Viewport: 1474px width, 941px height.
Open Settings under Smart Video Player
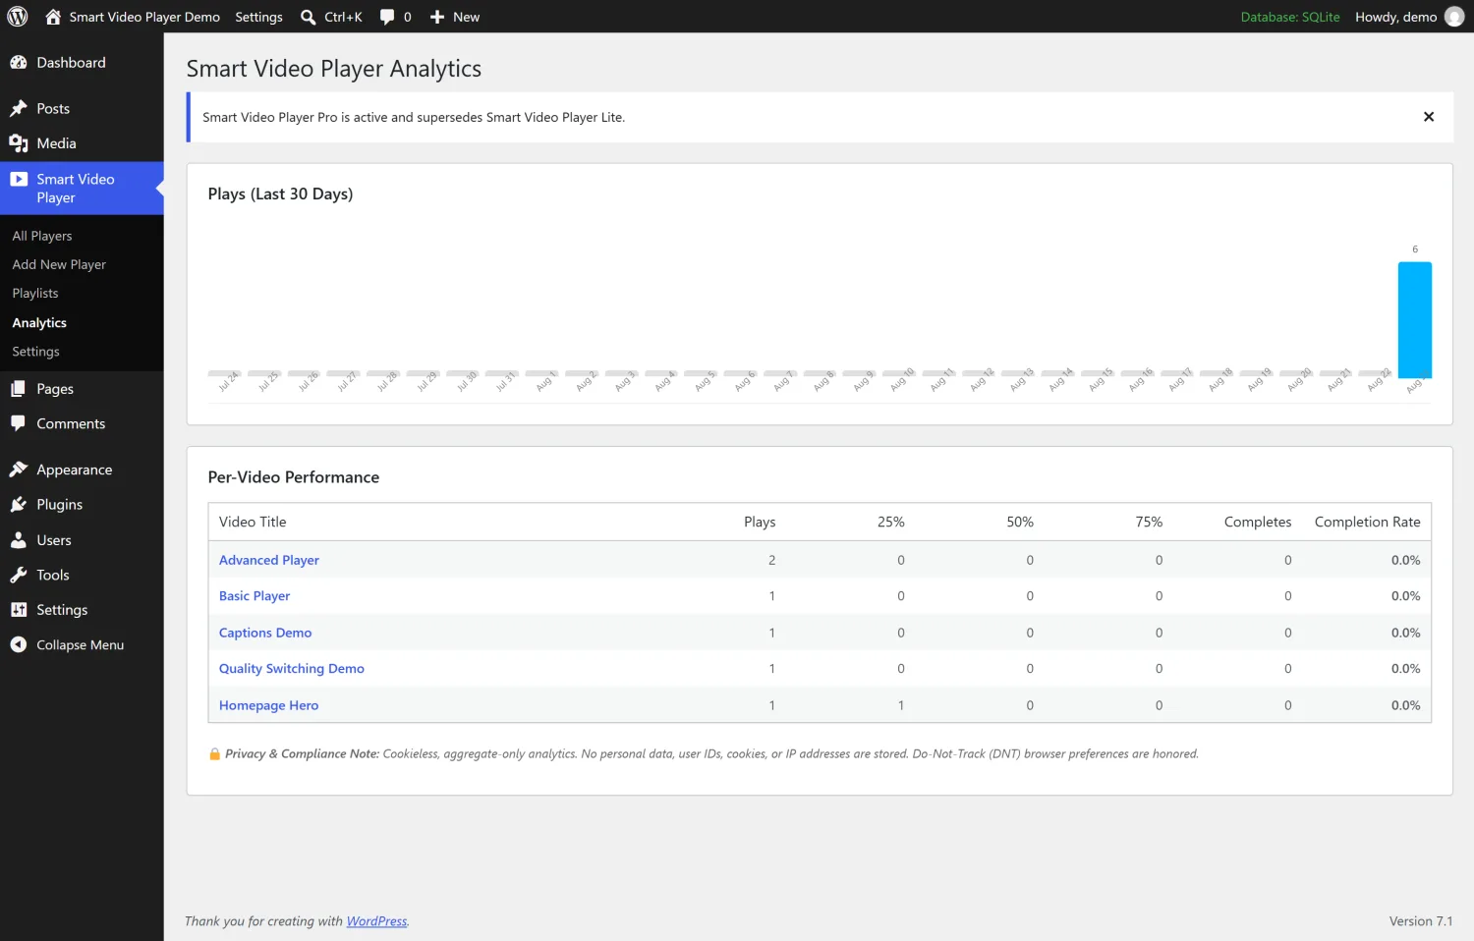pos(35,352)
